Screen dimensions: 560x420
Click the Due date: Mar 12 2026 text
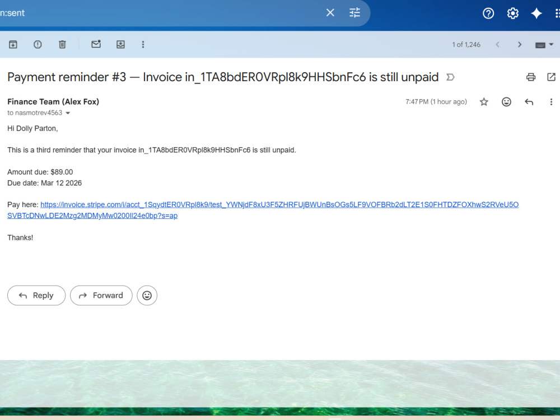tap(45, 183)
